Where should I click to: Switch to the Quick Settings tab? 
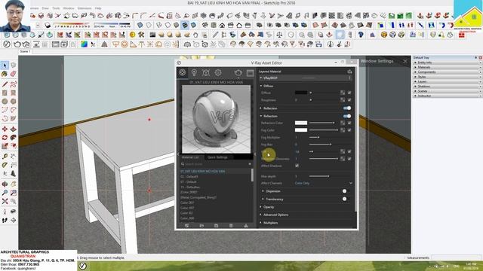(x=217, y=157)
